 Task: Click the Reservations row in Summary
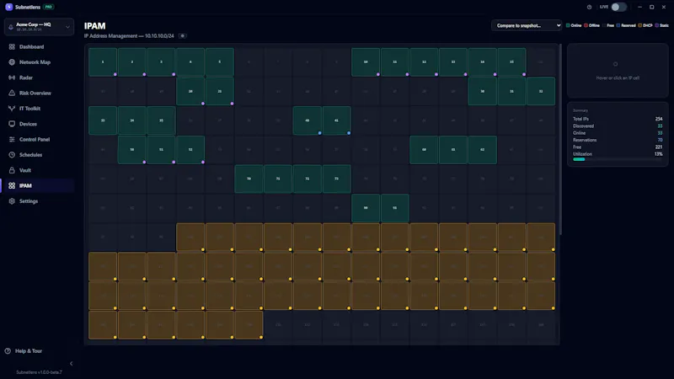[x=618, y=140]
